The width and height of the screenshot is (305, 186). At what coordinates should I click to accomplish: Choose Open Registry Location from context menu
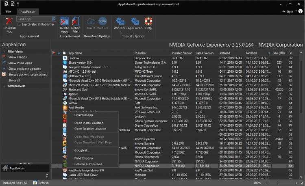click(90, 129)
